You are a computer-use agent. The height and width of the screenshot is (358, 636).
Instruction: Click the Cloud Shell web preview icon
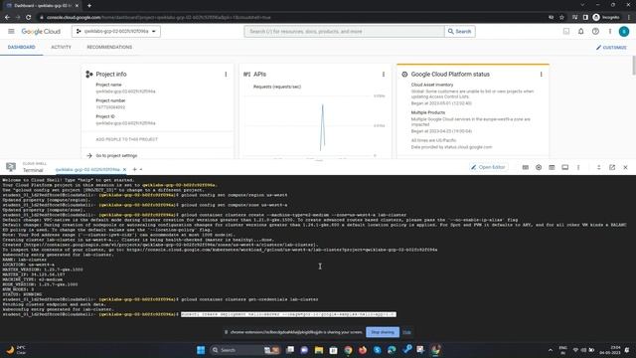(552, 167)
